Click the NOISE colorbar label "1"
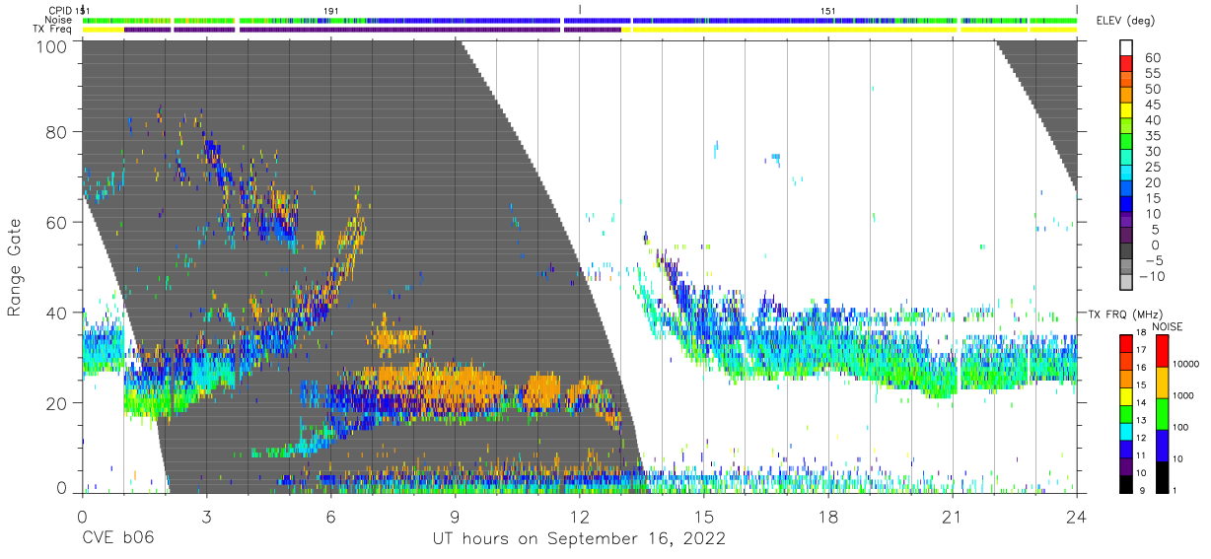The width and height of the screenshot is (1211, 559). click(1175, 490)
